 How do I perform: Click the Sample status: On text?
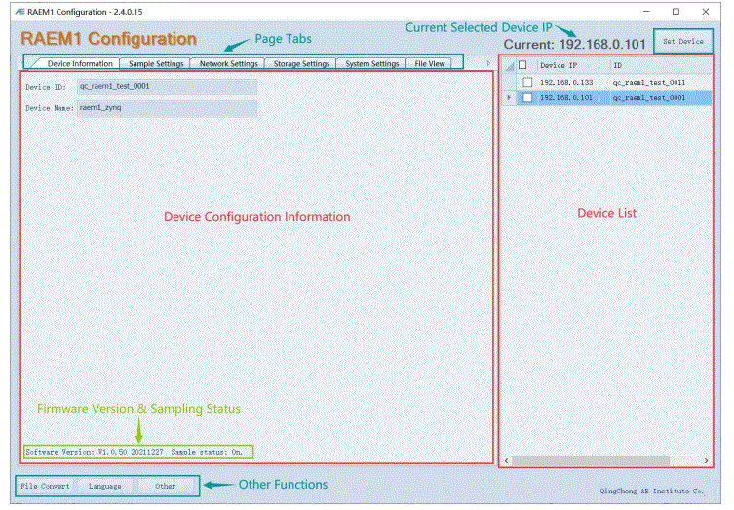coord(207,452)
